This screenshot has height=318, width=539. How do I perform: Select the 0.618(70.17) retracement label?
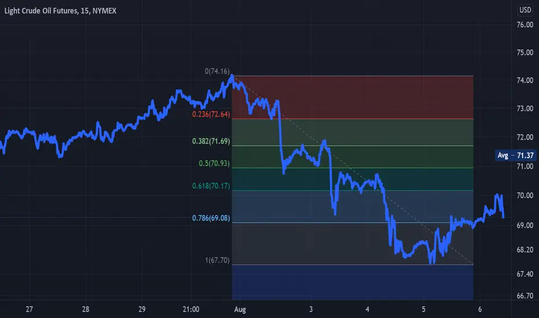[x=211, y=186]
